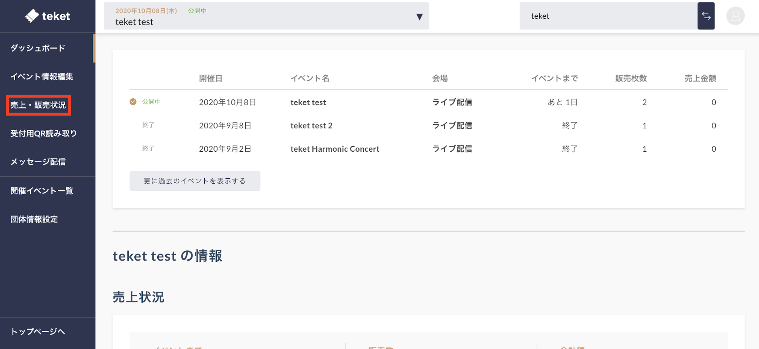
Task: Click 終了 status of teket Harmonic Concert
Action: [x=148, y=148]
